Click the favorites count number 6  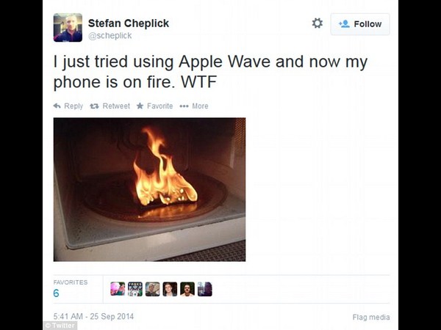pos(56,293)
